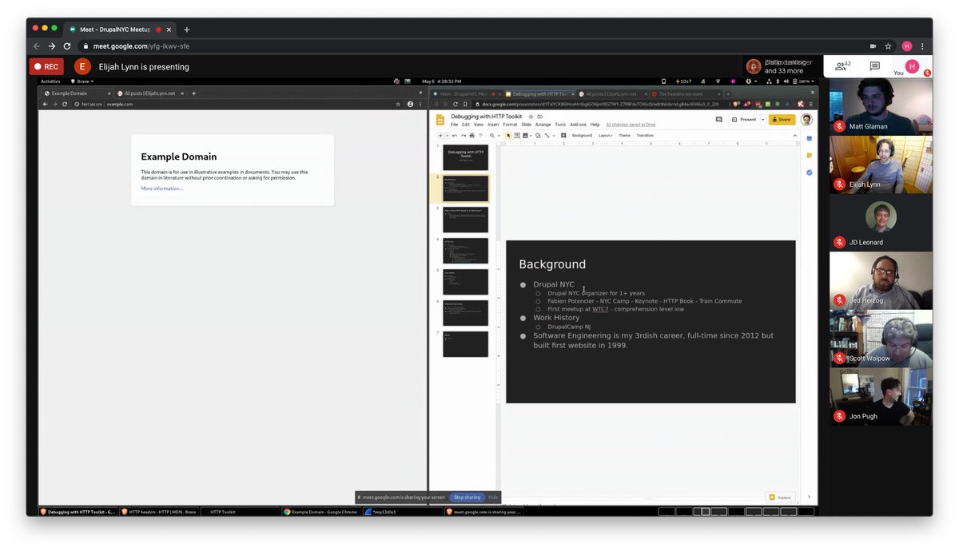
Task: Click the print icon in Slides toolbar
Action: [472, 136]
